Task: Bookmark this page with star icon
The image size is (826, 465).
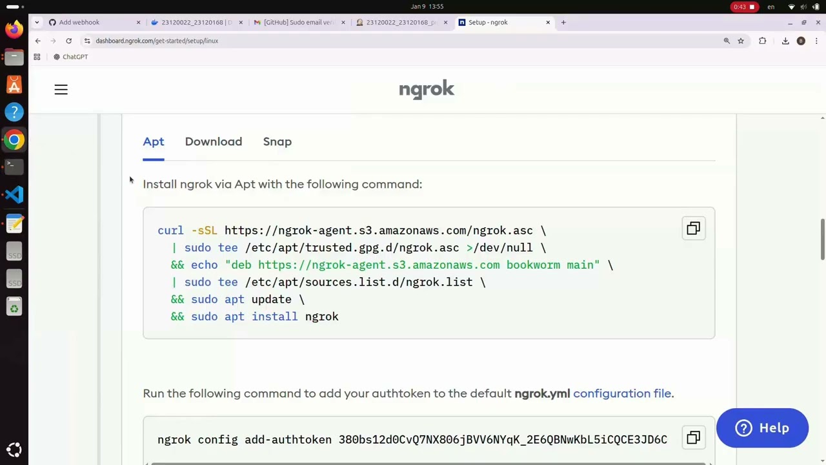Action: pos(741,41)
